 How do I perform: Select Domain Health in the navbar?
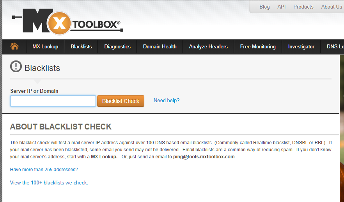(160, 46)
